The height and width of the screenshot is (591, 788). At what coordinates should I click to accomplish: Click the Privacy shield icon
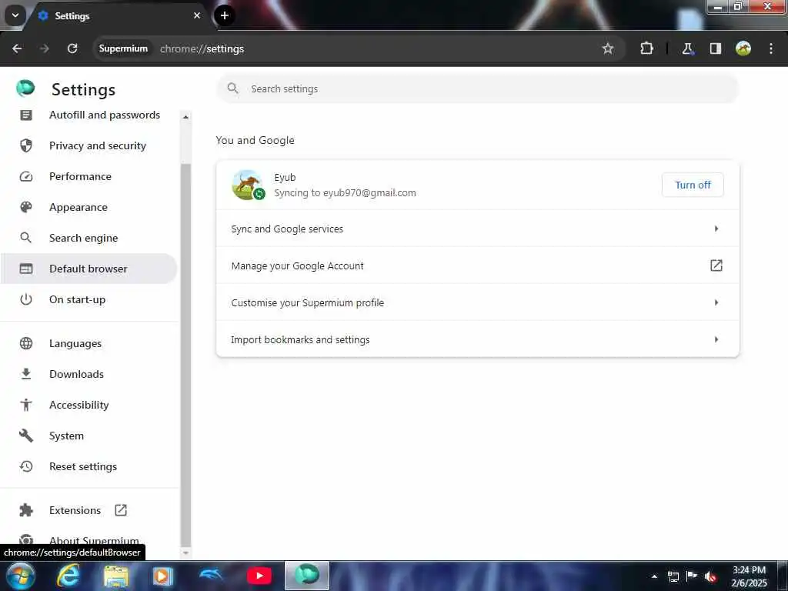click(26, 145)
